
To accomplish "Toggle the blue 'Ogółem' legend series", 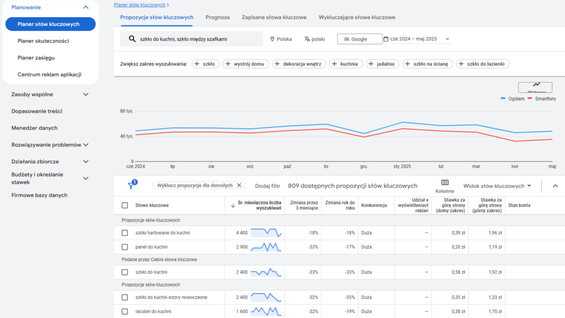I will [513, 98].
